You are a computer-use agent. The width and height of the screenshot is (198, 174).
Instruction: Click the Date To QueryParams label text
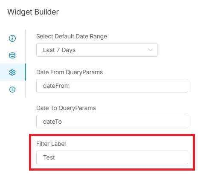66,108
